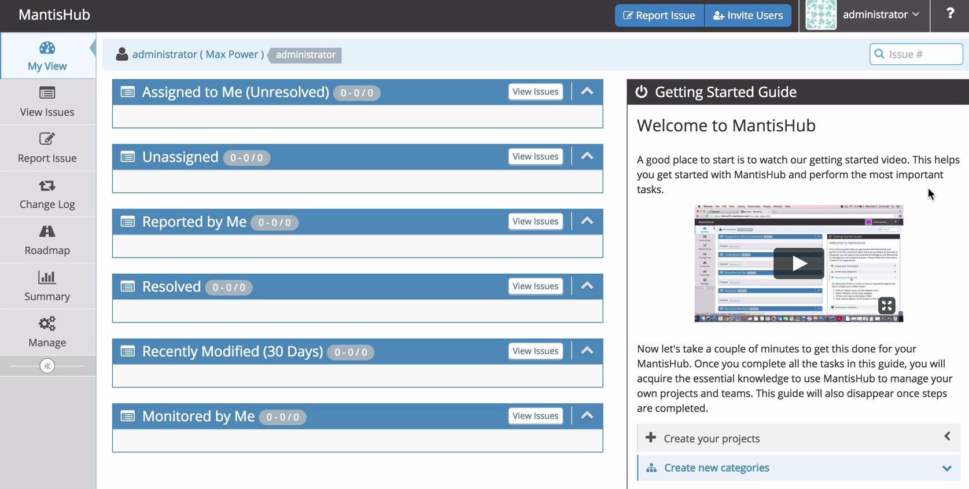
Task: Open the Assigned to Me (Unresolved) heading link
Action: (235, 92)
